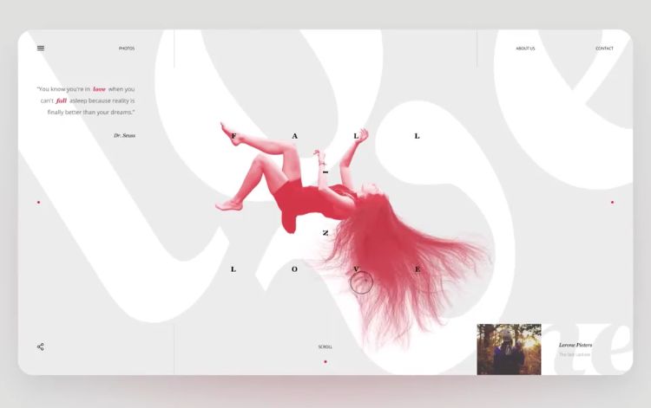Click the Larose Pieters name
The height and width of the screenshot is (408, 651).
(x=575, y=345)
